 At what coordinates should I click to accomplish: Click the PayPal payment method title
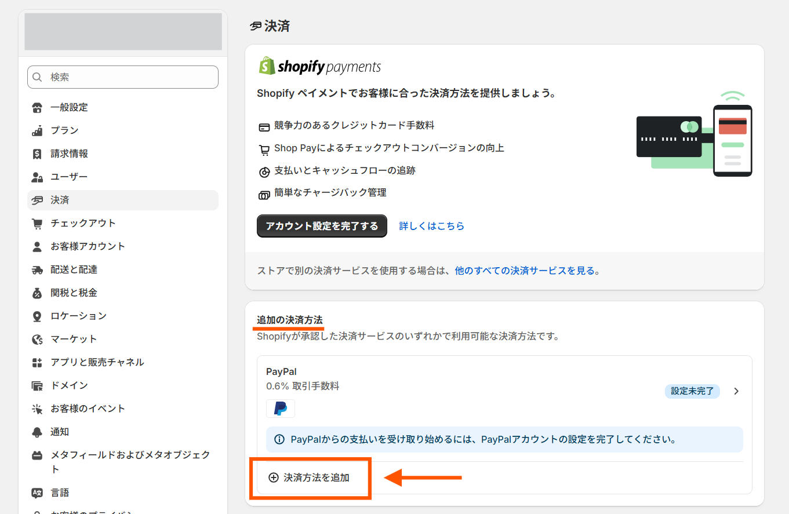coord(281,371)
